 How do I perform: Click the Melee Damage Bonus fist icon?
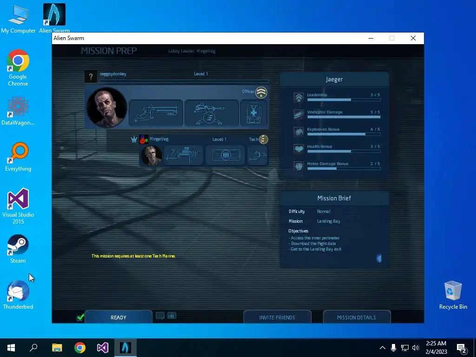pos(299,166)
